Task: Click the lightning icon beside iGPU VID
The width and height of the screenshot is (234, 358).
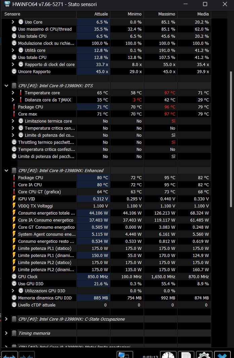Action: (14, 199)
